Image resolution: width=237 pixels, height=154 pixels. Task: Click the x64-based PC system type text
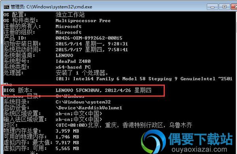click(73, 67)
